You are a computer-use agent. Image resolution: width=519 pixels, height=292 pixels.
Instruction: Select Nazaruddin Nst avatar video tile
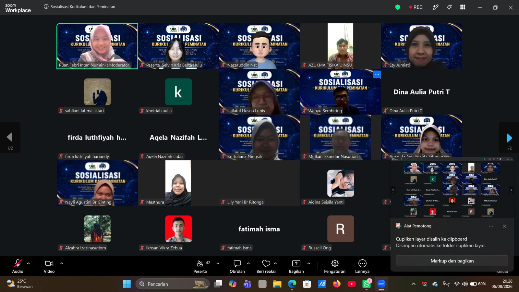tap(259, 46)
